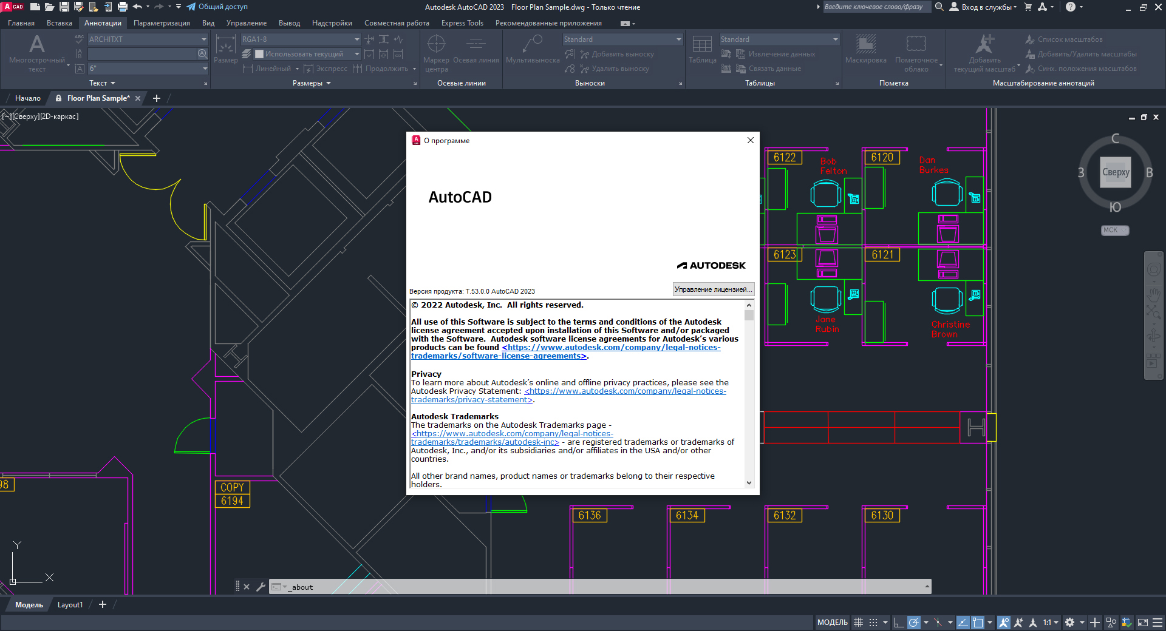Viewport: 1166px width, 631px height.
Task: Click the Help question mark icon
Action: (1071, 7)
